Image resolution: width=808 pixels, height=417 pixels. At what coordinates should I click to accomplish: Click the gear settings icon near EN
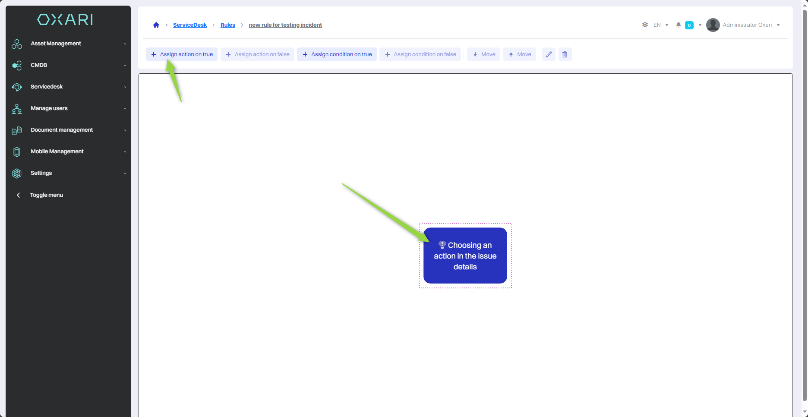pos(645,25)
